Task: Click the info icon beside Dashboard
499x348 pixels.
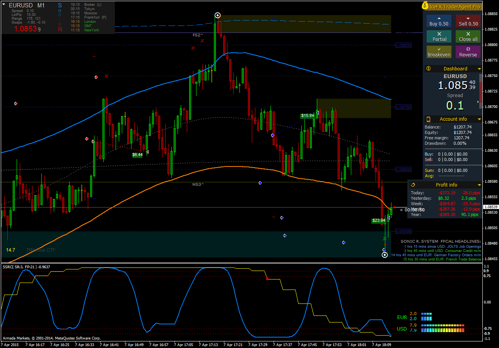Action: [428, 69]
